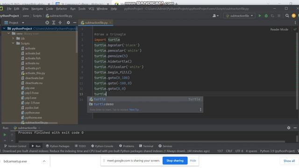The image size is (299, 168).
Task: Open editor tabs more-options menu
Action: tap(295, 23)
